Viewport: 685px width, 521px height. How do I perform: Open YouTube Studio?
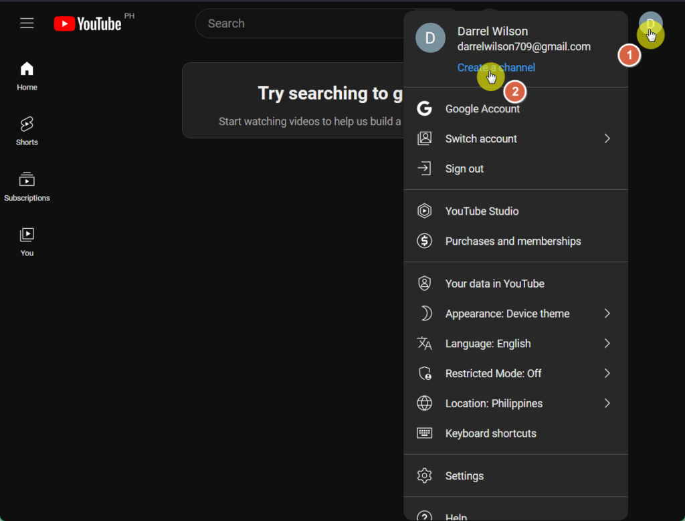(x=516, y=211)
